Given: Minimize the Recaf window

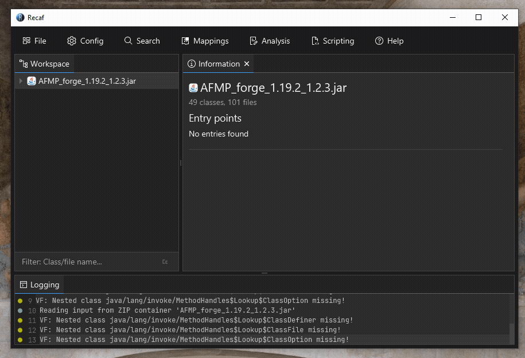Looking at the screenshot, I should tap(453, 17).
